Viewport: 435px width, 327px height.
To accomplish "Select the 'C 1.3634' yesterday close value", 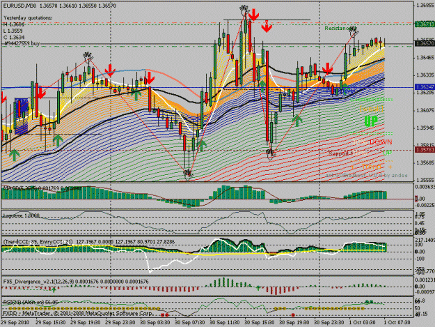I will tap(14, 37).
